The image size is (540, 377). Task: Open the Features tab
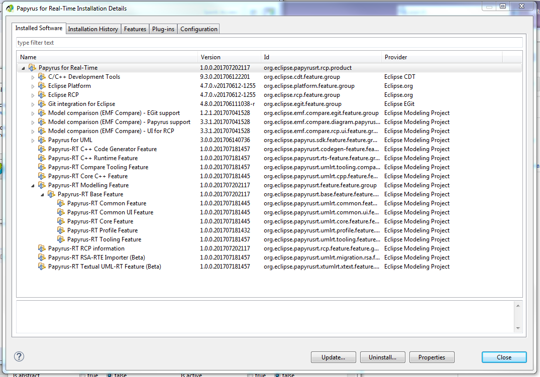coord(135,29)
